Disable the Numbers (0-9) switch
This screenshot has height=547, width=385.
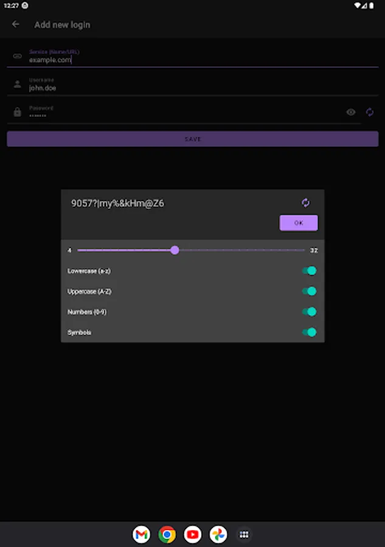[309, 312]
